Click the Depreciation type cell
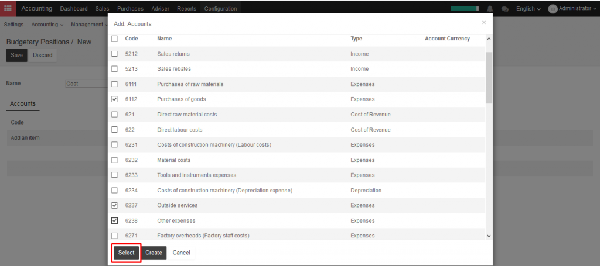Screen dimensions: 600x266 point(366,190)
